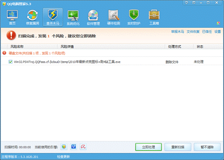224x160 pixels.
Task: Click the 处理方式 column header
Action: tap(175, 47)
